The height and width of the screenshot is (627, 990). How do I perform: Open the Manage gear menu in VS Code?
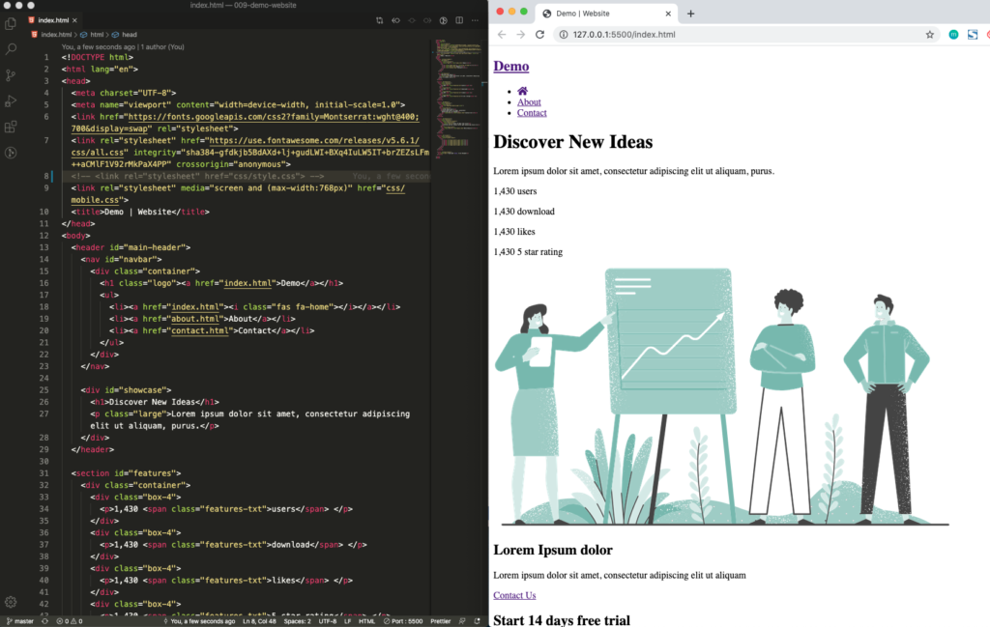[11, 602]
